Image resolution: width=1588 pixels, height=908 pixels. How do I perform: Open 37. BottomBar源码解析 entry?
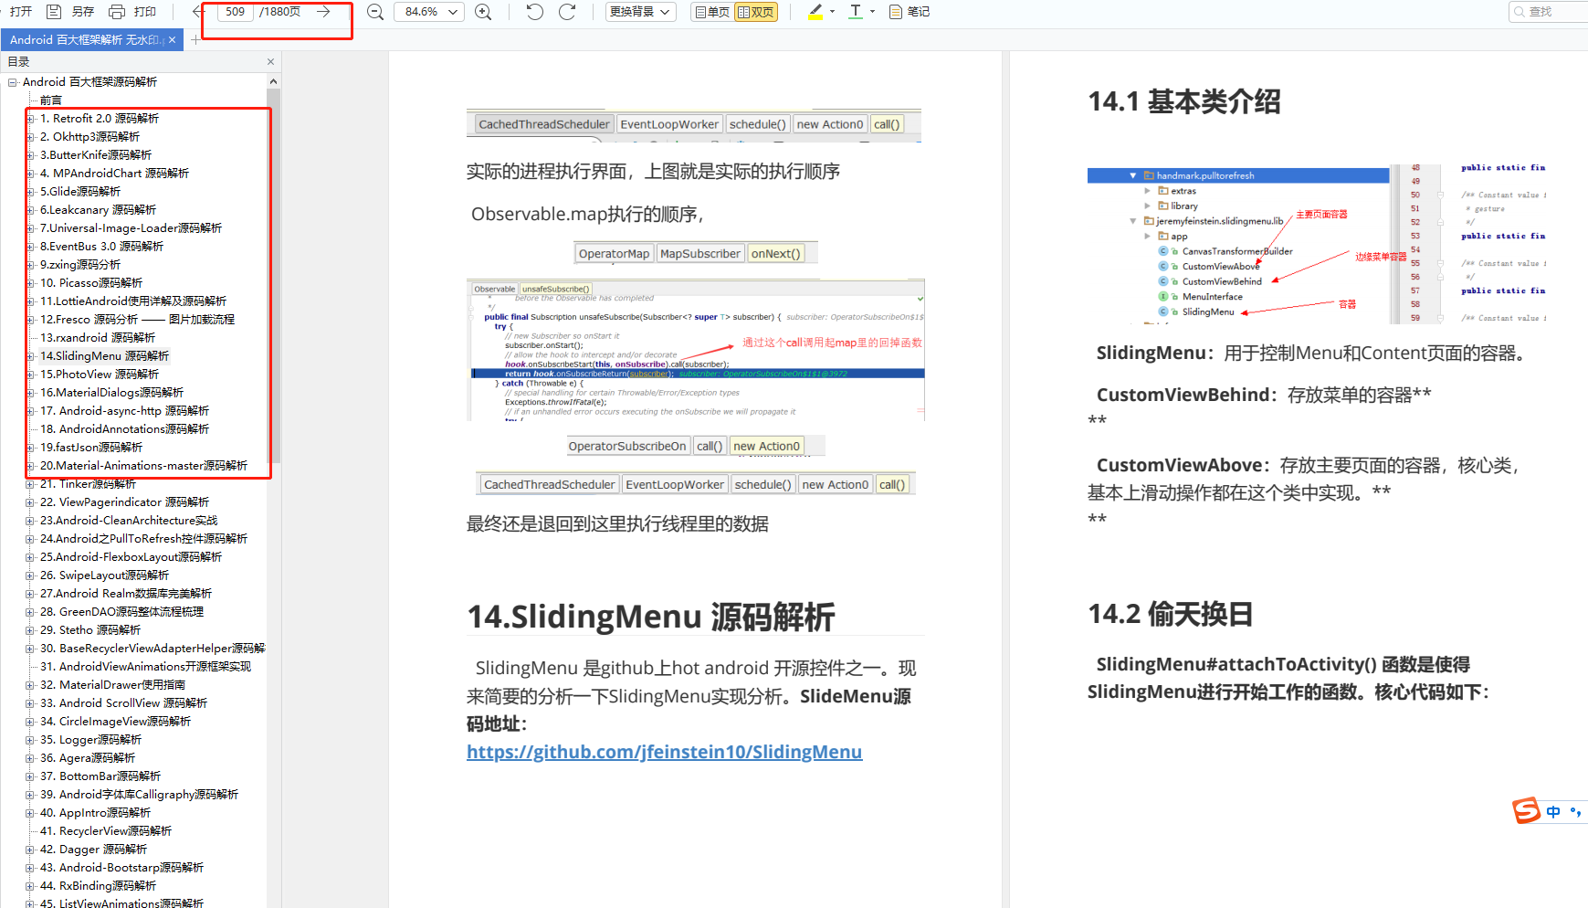pyautogui.click(x=100, y=776)
